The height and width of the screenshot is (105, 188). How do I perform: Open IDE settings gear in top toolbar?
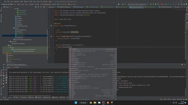click(184, 4)
